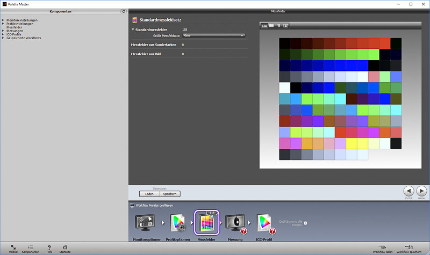Switch to grid view of patches
This screenshot has width=430, height=255.
click(264, 25)
